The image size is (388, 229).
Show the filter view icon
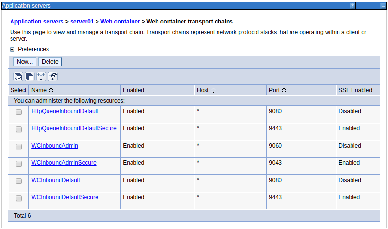click(x=41, y=77)
